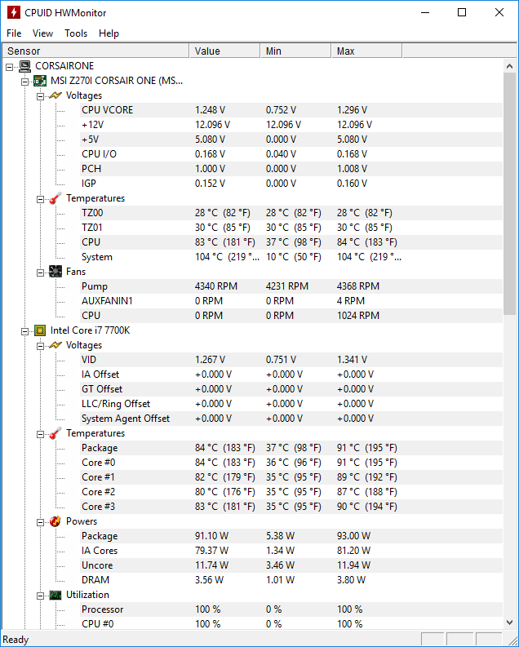Screen dimensions: 519x647
Task: Select the Uncore power row
Action: click(291, 565)
